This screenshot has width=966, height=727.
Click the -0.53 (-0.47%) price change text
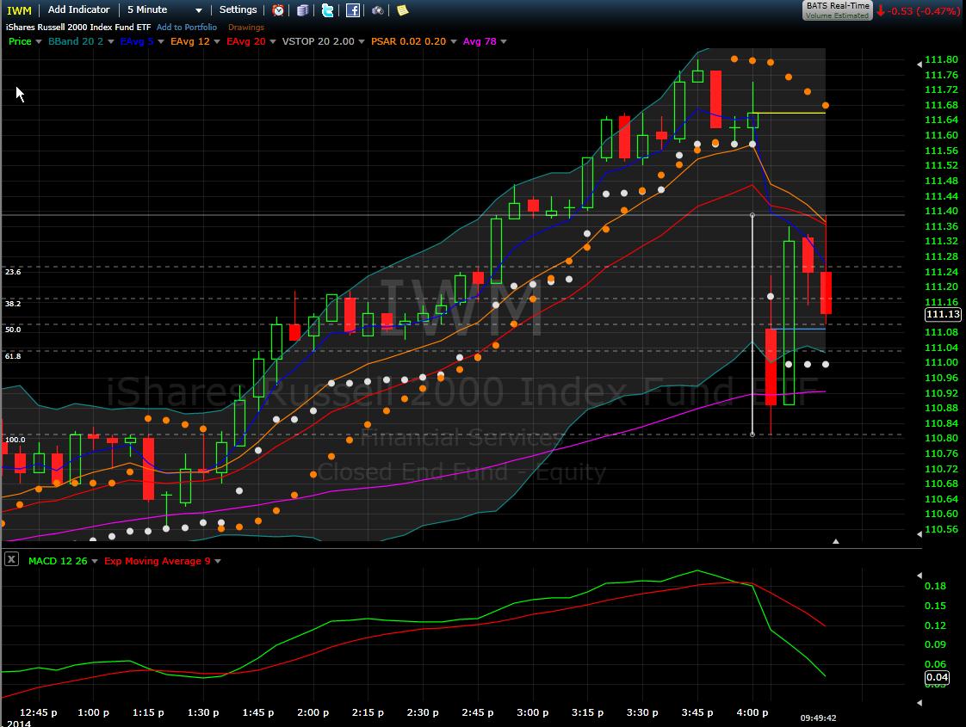point(924,11)
